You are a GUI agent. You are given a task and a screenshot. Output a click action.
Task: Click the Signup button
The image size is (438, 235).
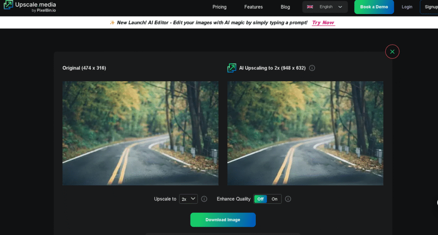pos(429,7)
